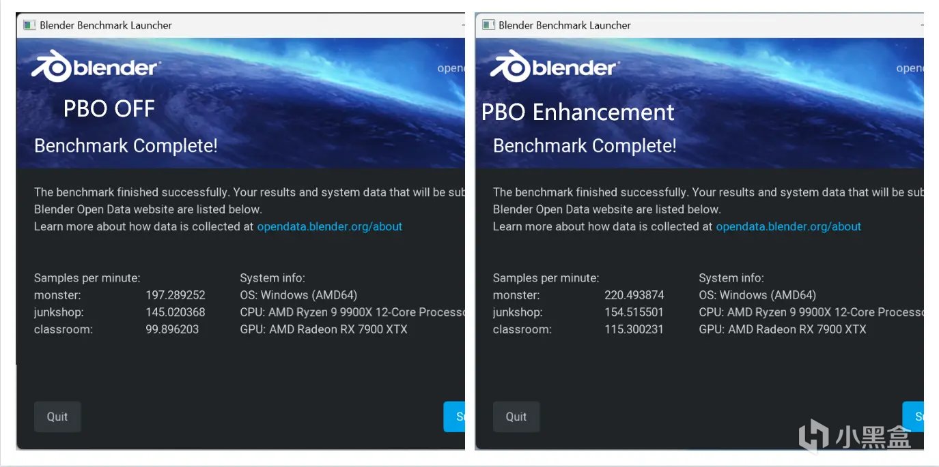Click the CPU Ryzen 9 9900X line in left window
939x467 pixels.
(x=352, y=312)
